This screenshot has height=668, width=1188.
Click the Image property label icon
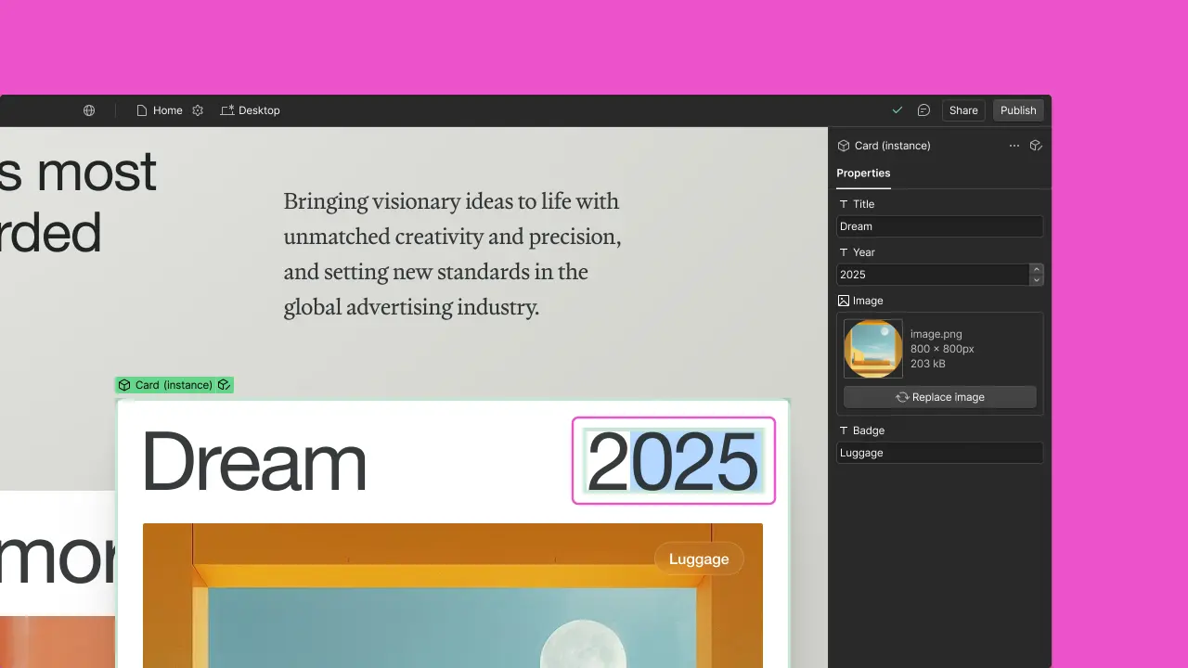click(x=844, y=301)
